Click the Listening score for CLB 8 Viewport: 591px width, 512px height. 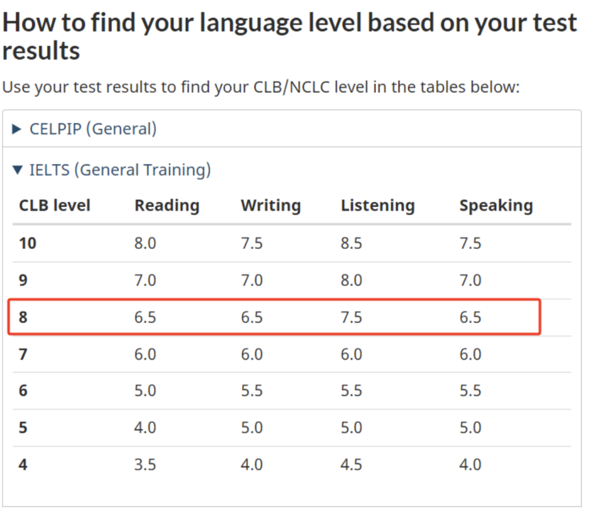point(351,317)
